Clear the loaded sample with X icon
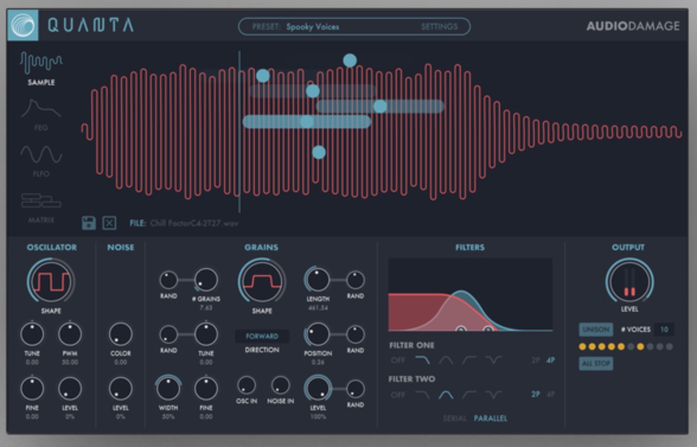Screen dimensions: 697x447 point(109,223)
